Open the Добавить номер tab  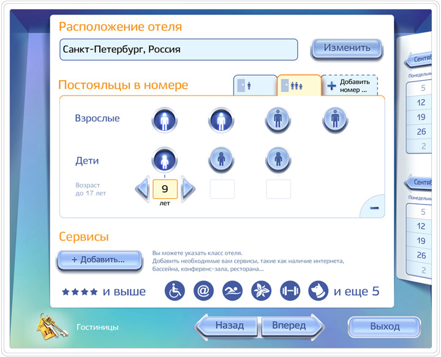click(349, 86)
